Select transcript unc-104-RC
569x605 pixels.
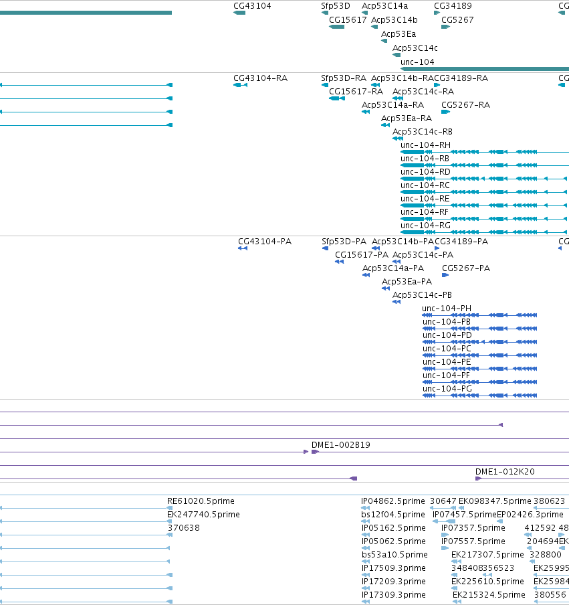pyautogui.click(x=425, y=185)
